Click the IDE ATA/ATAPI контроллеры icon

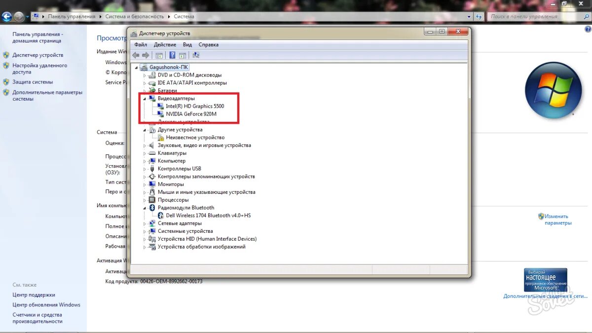coord(152,83)
